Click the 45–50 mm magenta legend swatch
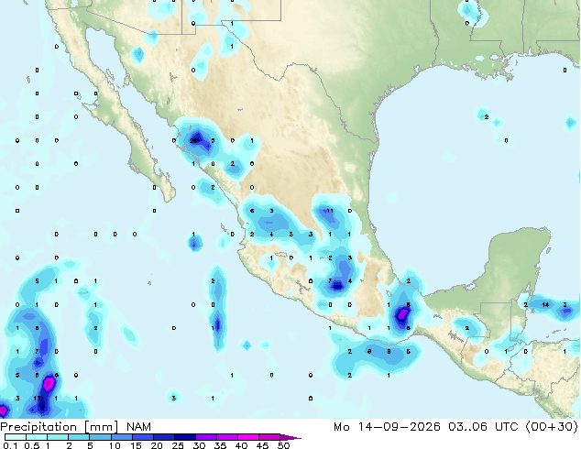Screen dimensions: 581x449 (x=269, y=437)
